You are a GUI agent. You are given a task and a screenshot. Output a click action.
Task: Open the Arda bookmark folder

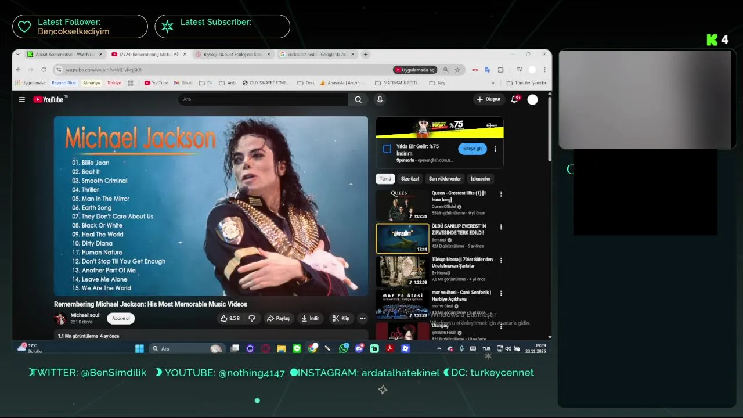(228, 83)
